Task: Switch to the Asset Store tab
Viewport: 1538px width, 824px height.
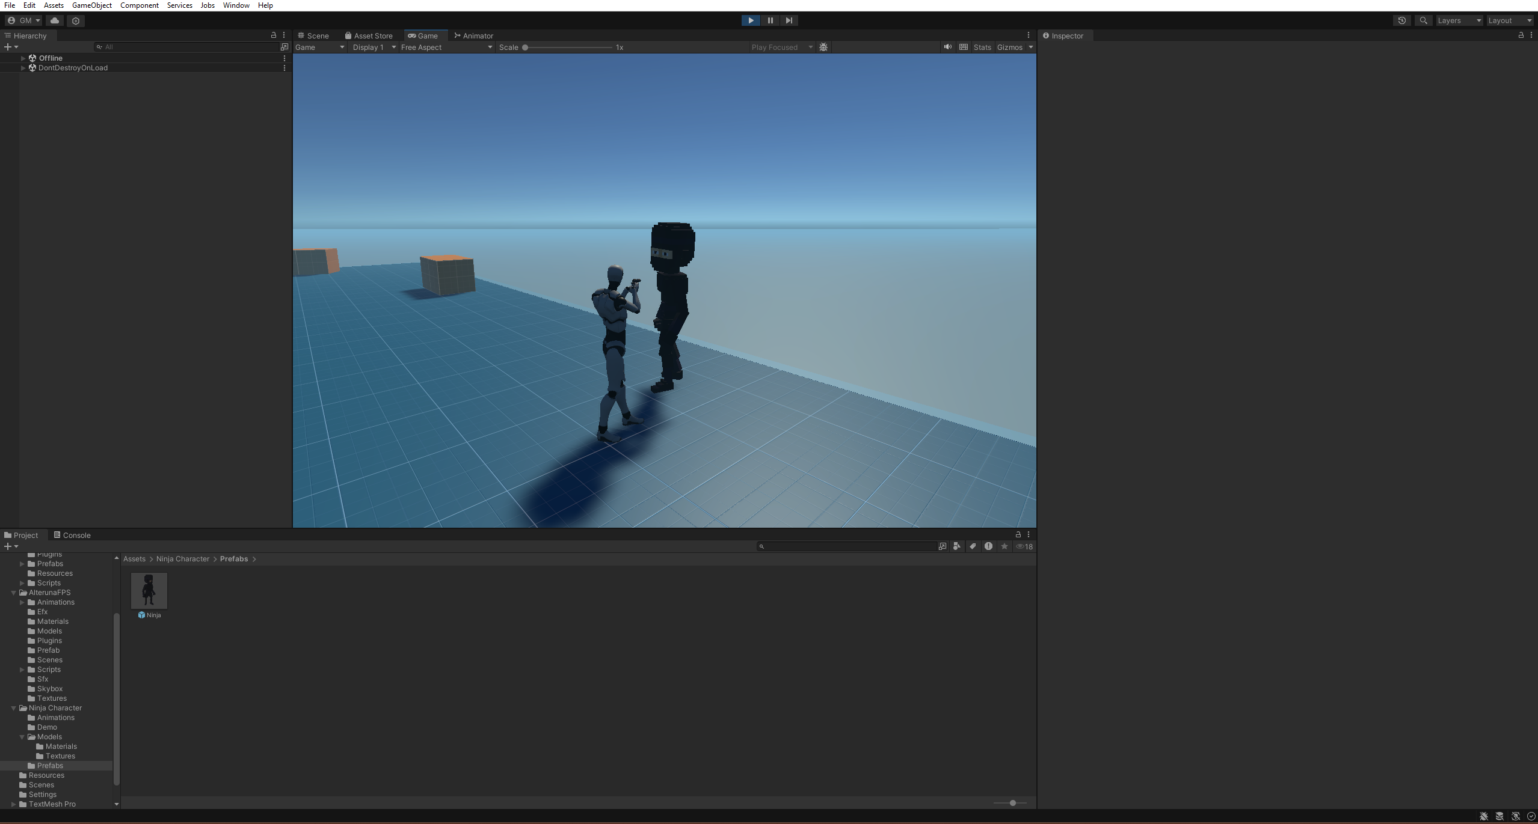Action: point(369,35)
